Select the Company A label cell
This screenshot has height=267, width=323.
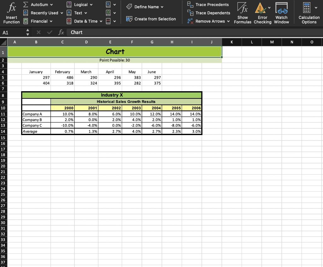click(36, 114)
